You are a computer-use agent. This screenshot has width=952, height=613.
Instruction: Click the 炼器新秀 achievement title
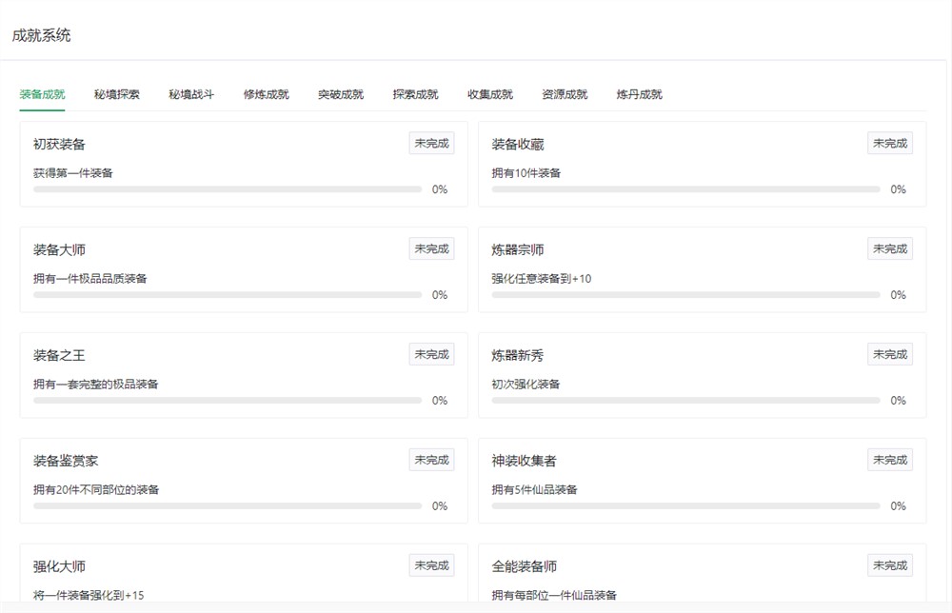(x=518, y=355)
